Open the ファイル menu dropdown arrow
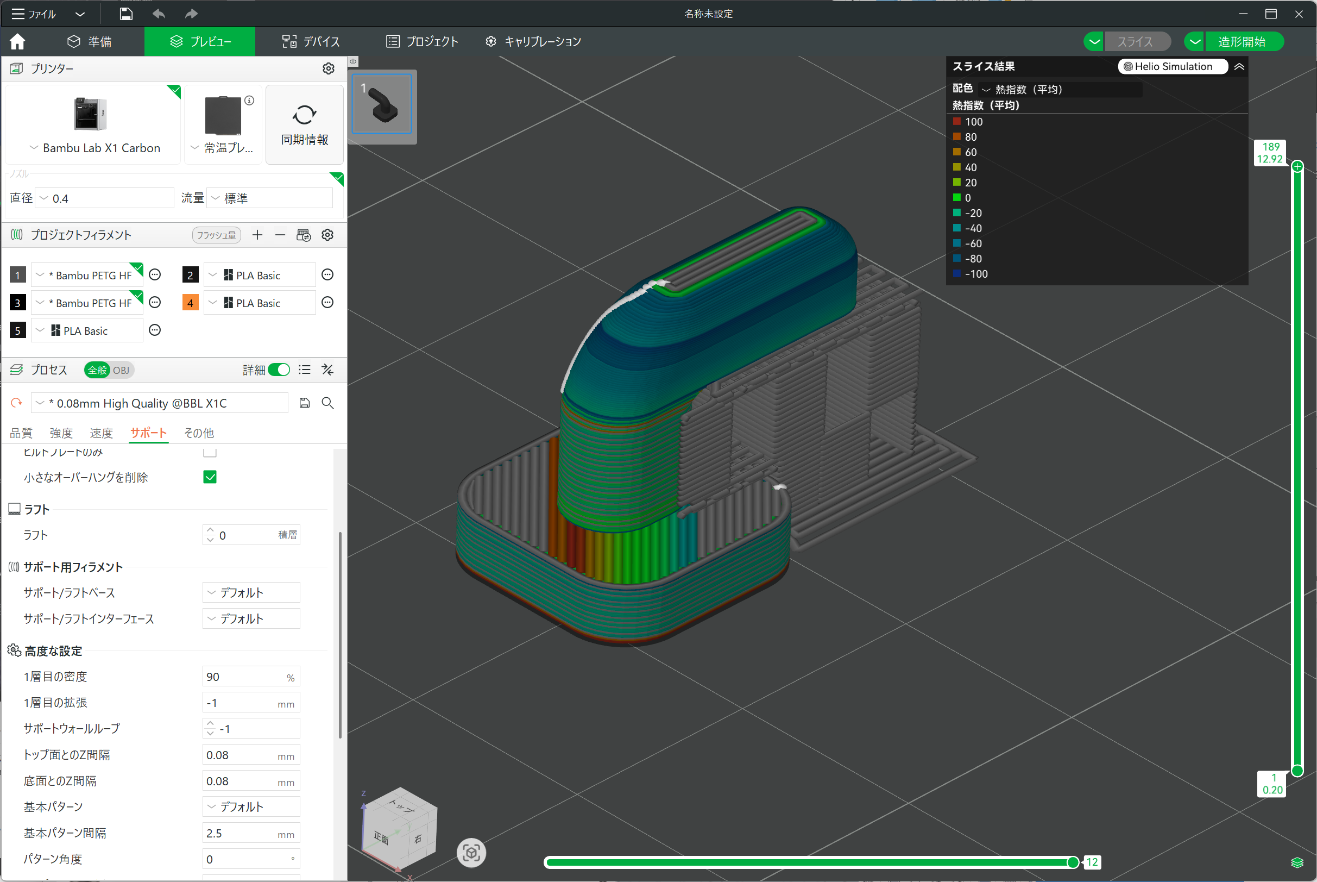Viewport: 1317px width, 882px height. 80,14
